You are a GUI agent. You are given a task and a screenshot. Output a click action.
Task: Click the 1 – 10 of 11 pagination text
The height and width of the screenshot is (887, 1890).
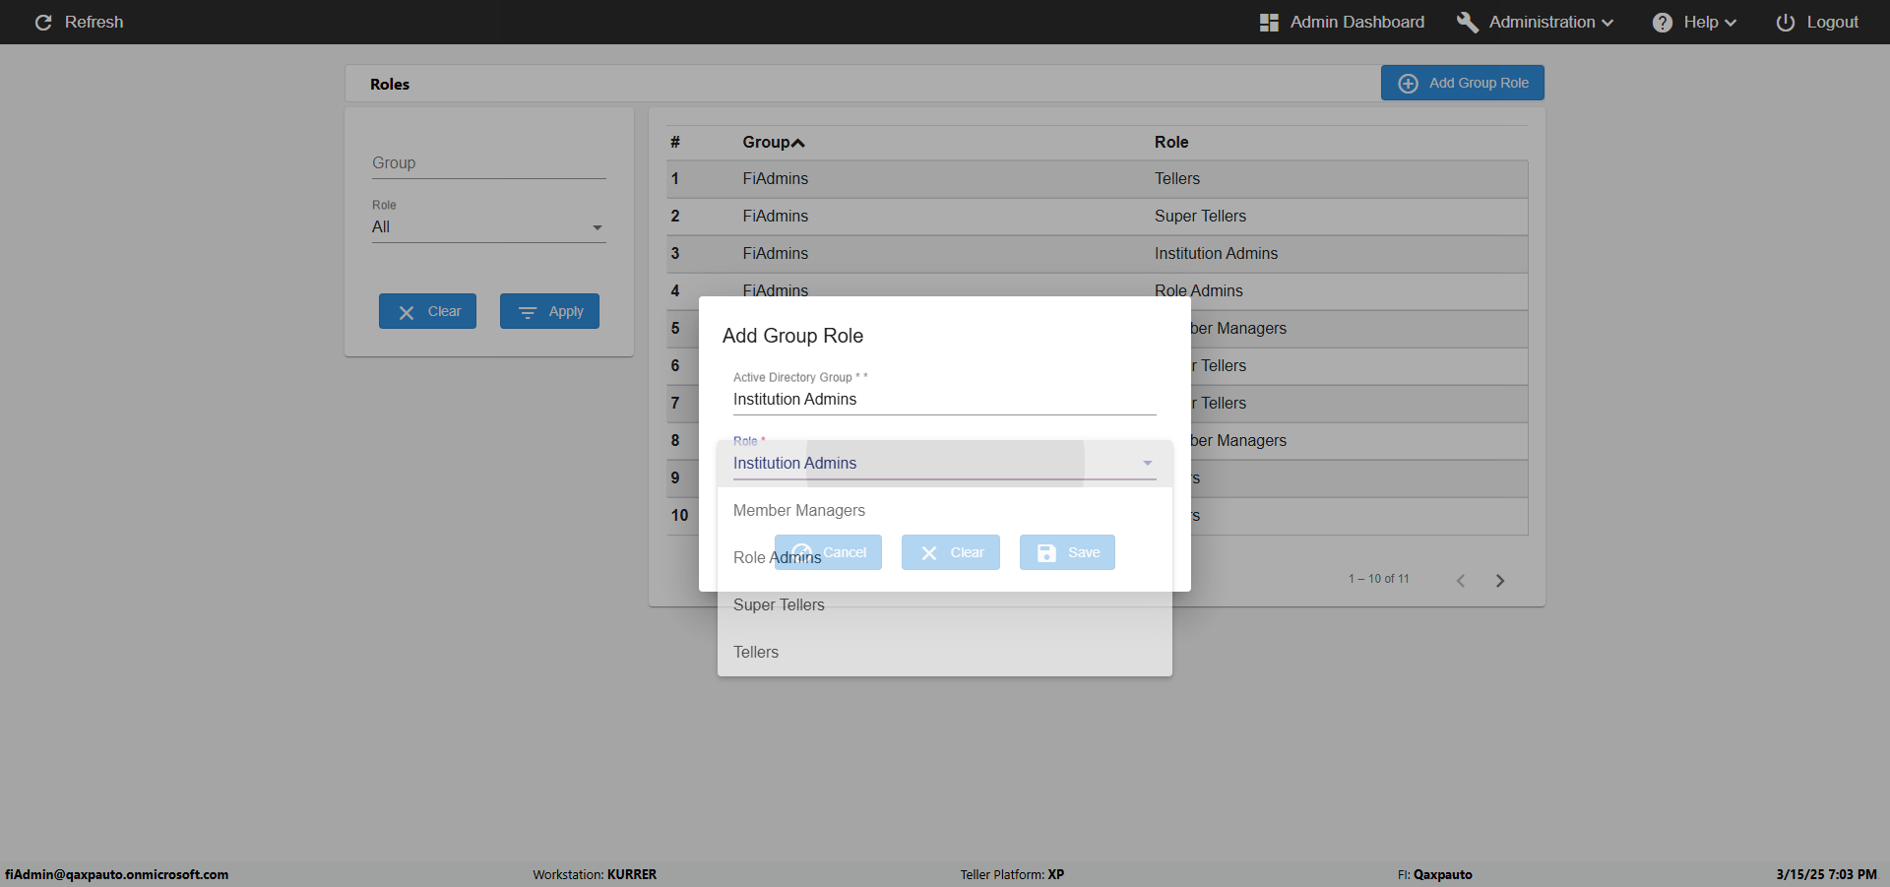click(x=1379, y=579)
